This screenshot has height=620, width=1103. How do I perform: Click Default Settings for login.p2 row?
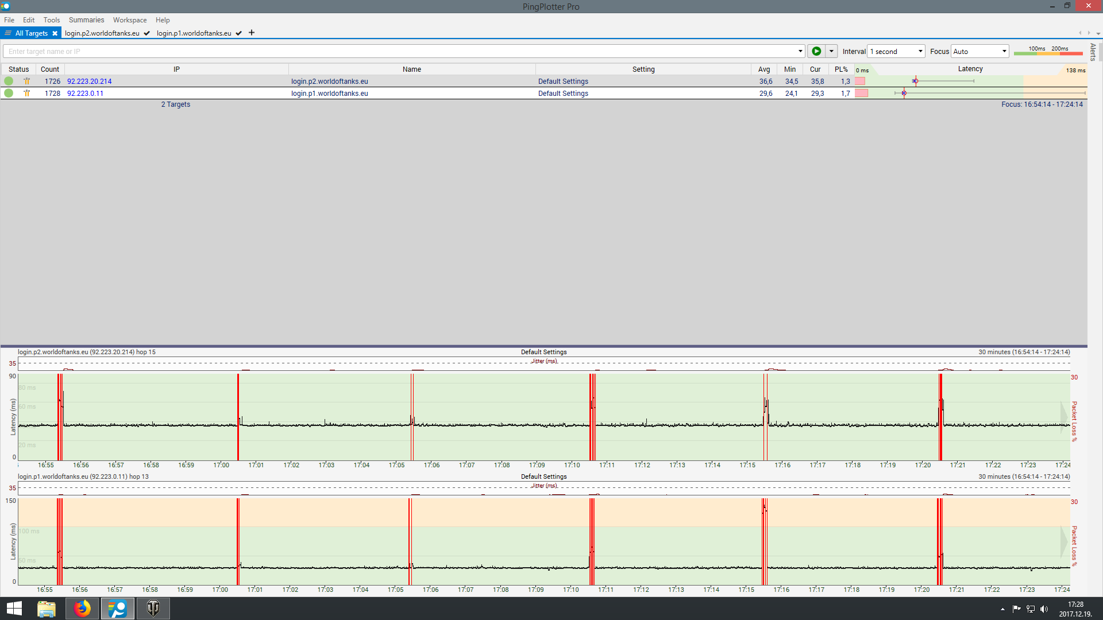tap(563, 82)
